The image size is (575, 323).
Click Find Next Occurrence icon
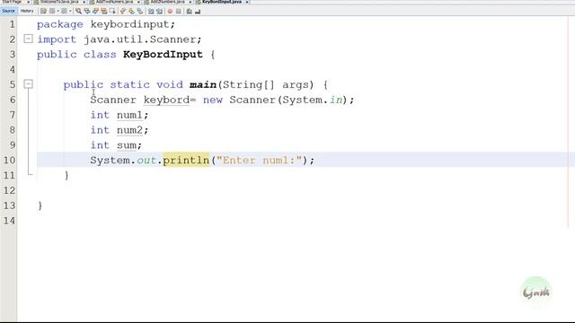point(95,11)
